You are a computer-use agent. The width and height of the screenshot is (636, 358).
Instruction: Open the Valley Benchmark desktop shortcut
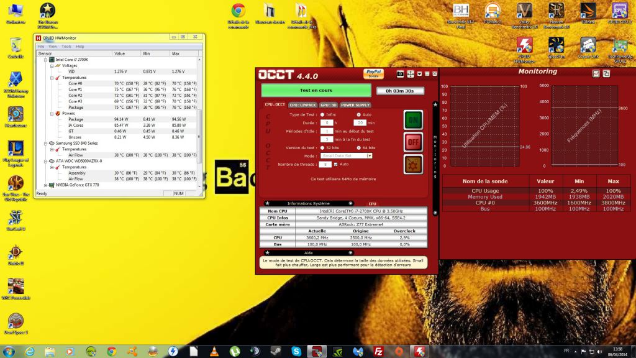click(x=524, y=16)
